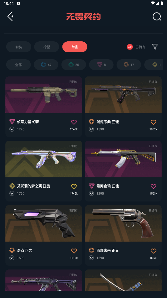Uncheck the 已拥有 owned checkbox
167x298 pixels.
(x=130, y=47)
